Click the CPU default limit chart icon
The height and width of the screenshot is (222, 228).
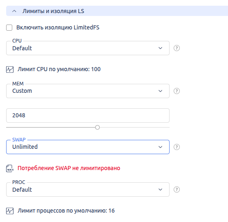[10, 70]
